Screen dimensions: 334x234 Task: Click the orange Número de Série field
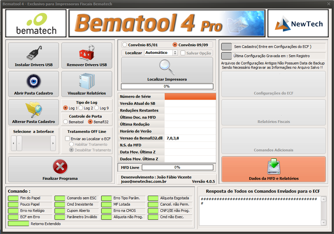pyautogui.click(x=190, y=97)
